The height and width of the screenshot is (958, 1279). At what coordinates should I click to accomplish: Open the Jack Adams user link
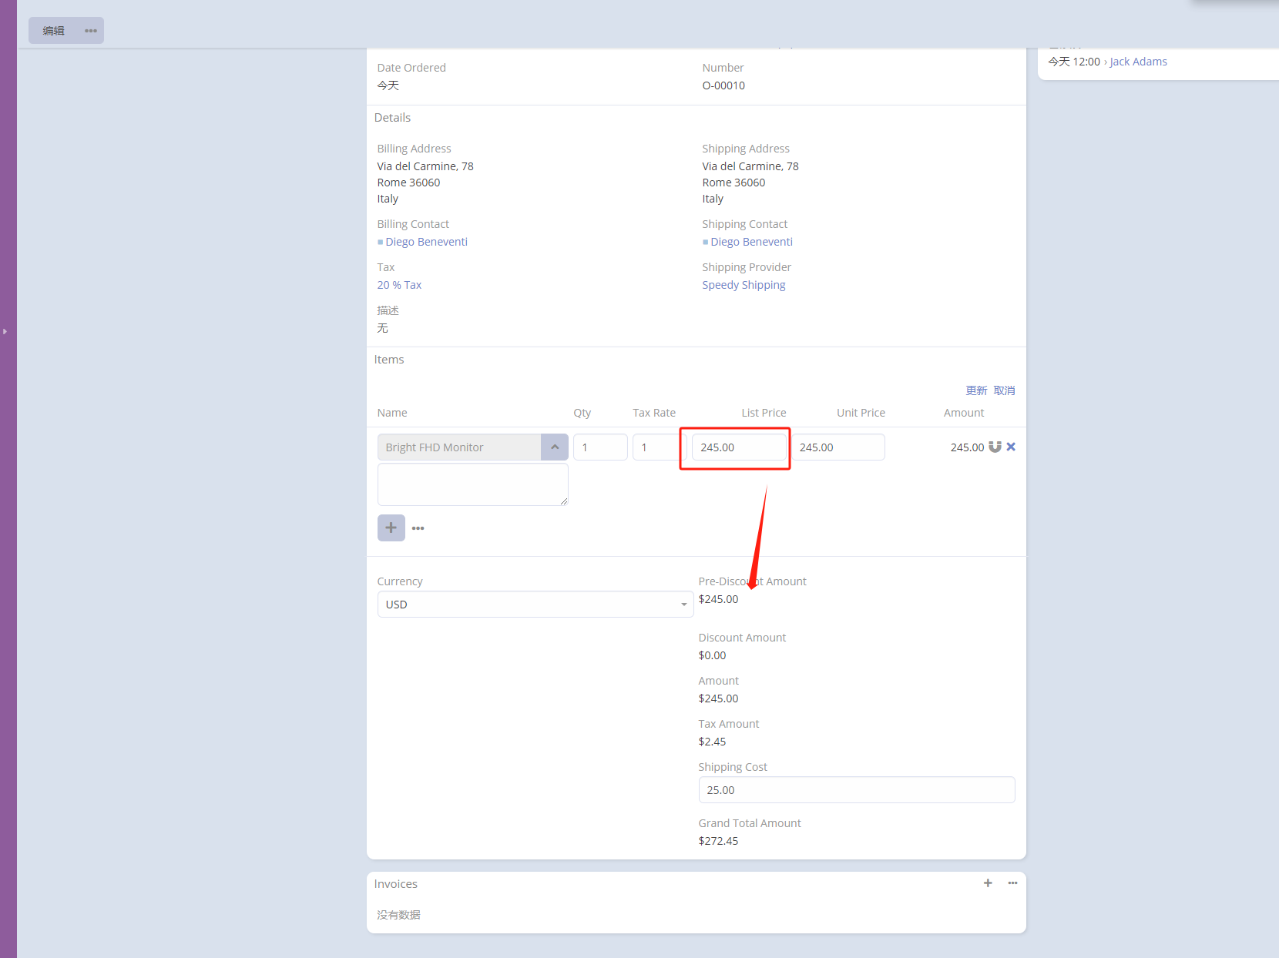pyautogui.click(x=1138, y=62)
